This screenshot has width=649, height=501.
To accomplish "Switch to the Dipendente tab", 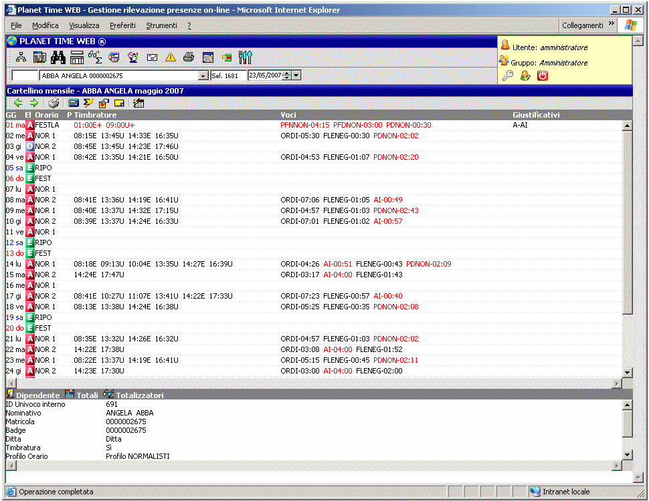I will pos(33,395).
